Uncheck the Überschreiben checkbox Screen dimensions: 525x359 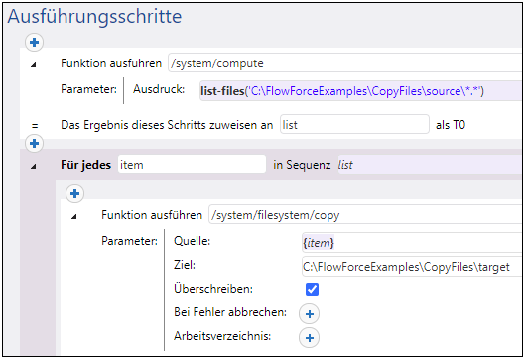(312, 289)
